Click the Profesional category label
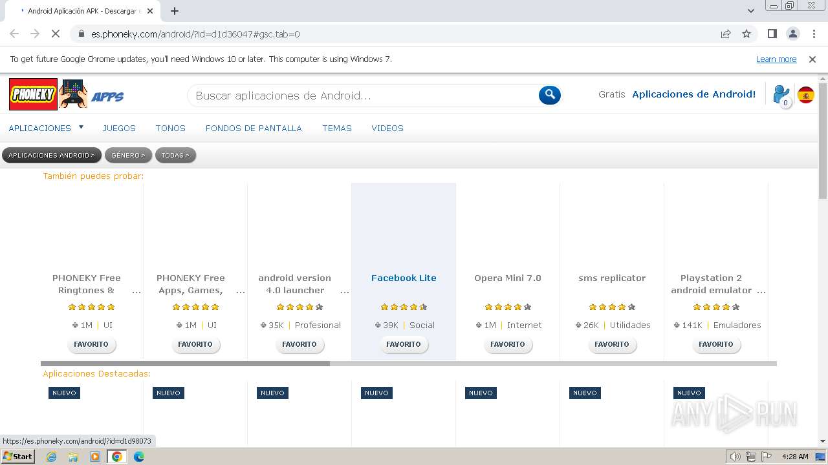This screenshot has width=828, height=465. [318, 325]
